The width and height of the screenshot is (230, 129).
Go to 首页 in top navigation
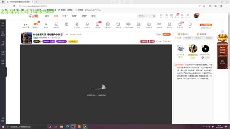coord(47,16)
